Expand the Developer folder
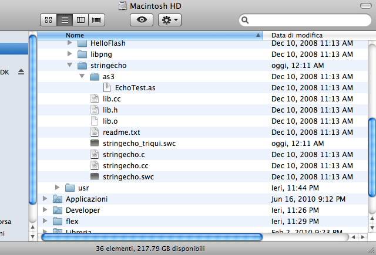The image size is (376, 255). pos(45,209)
